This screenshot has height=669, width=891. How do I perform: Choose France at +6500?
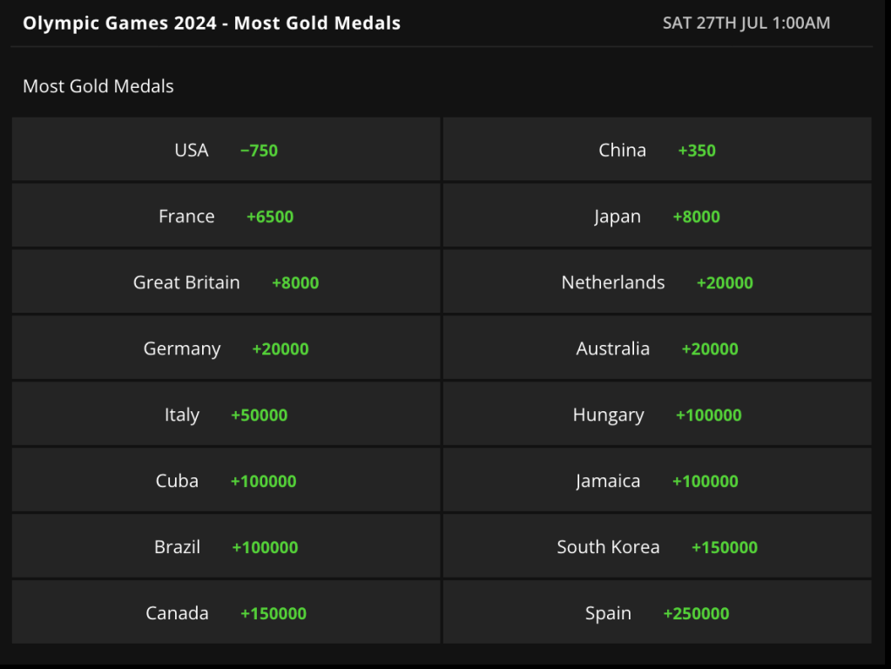(x=226, y=215)
